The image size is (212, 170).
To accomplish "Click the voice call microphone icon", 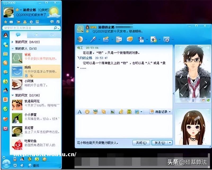I will (93, 40).
